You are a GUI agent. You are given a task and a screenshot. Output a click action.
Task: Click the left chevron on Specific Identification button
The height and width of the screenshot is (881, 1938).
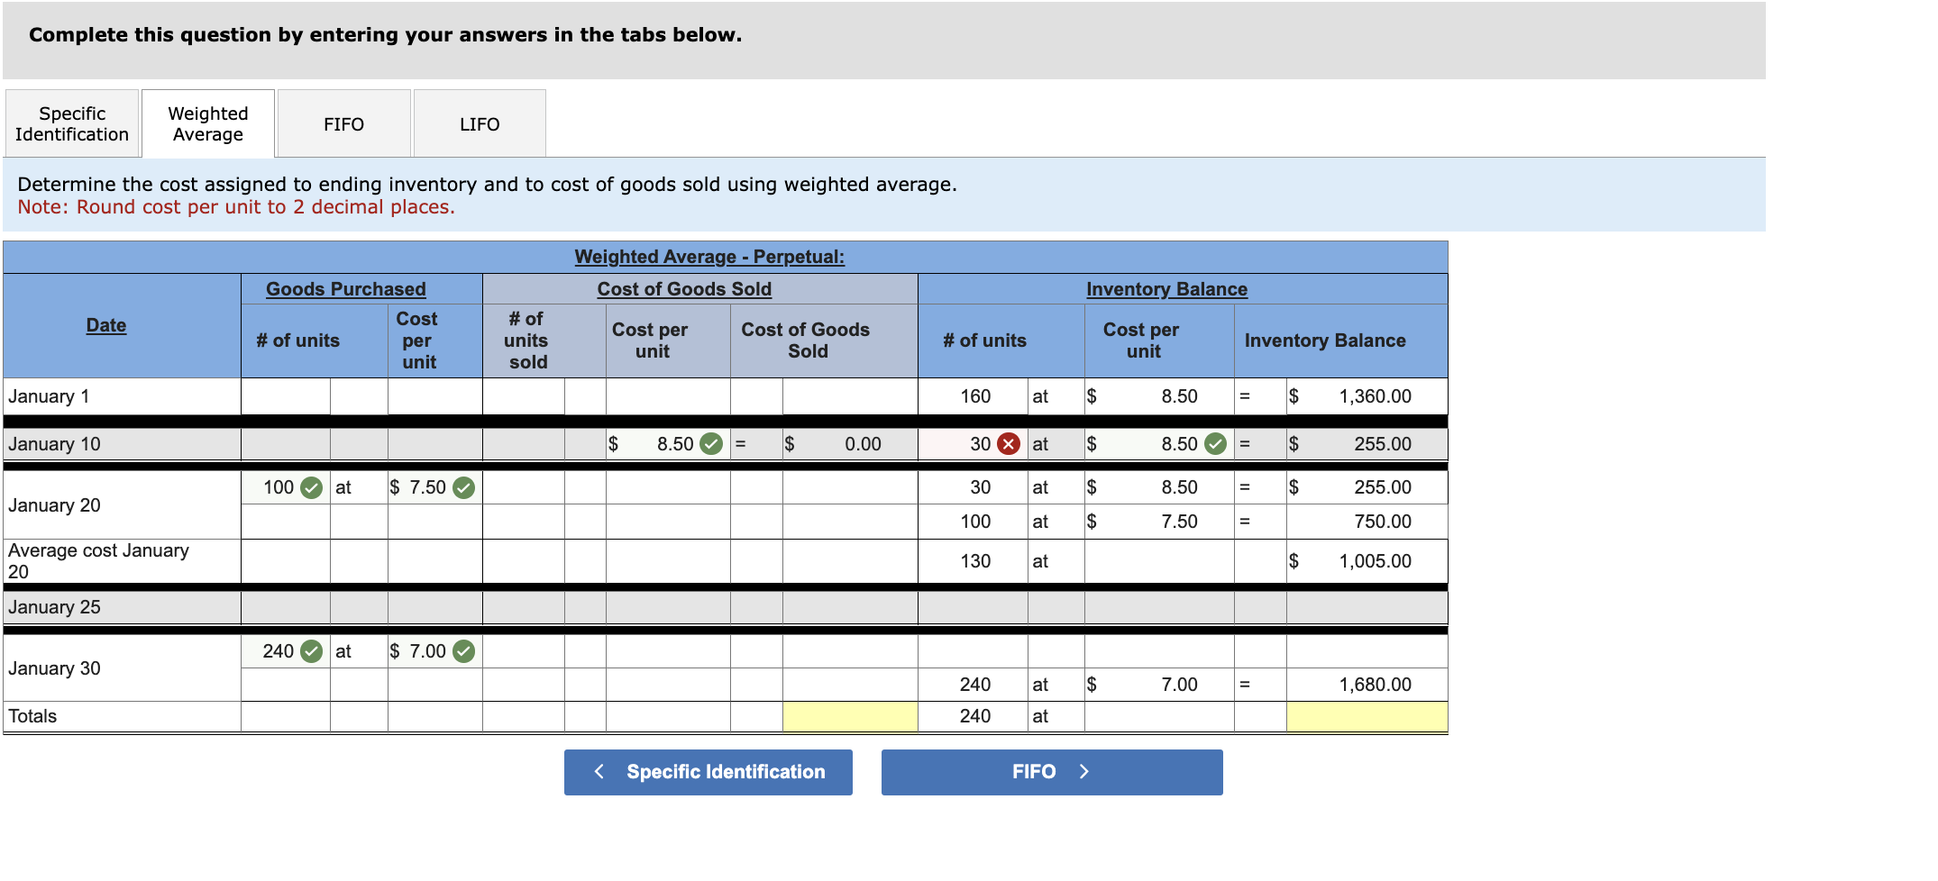pos(599,772)
